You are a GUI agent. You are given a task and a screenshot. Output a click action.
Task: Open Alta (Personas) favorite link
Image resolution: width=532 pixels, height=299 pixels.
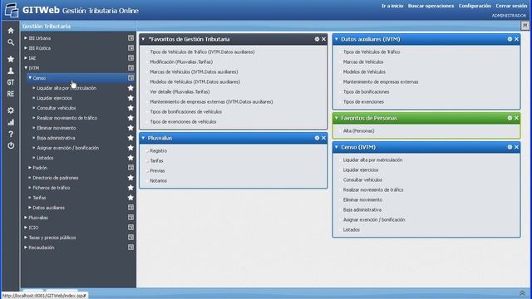click(358, 131)
